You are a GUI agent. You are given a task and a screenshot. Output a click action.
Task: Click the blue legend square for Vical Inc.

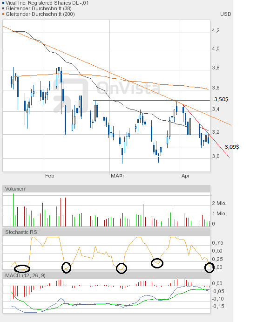[x=3, y=3]
